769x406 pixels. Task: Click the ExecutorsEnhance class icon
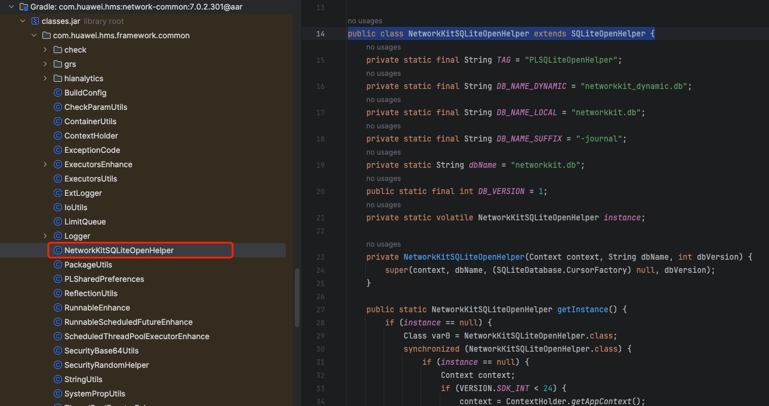point(58,164)
